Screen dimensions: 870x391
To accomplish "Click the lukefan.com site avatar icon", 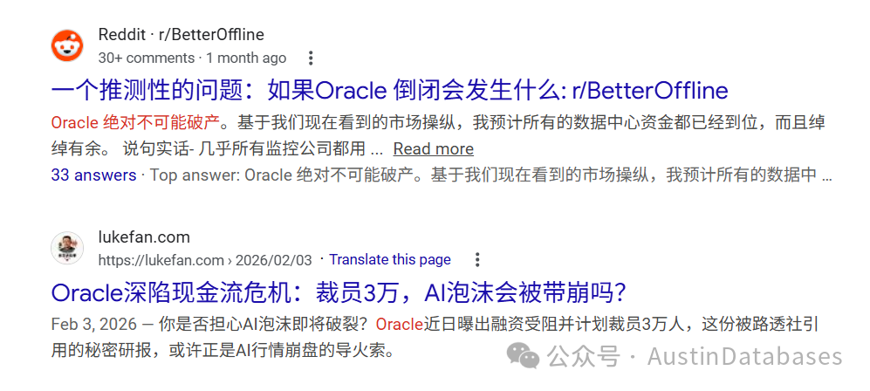I will (67, 248).
